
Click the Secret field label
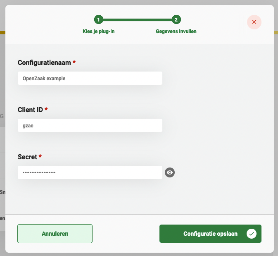pos(27,157)
